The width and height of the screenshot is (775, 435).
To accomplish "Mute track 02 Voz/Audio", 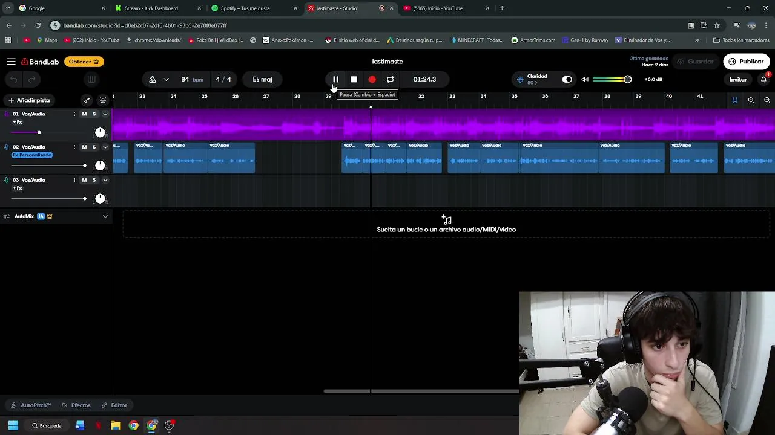I will click(84, 147).
